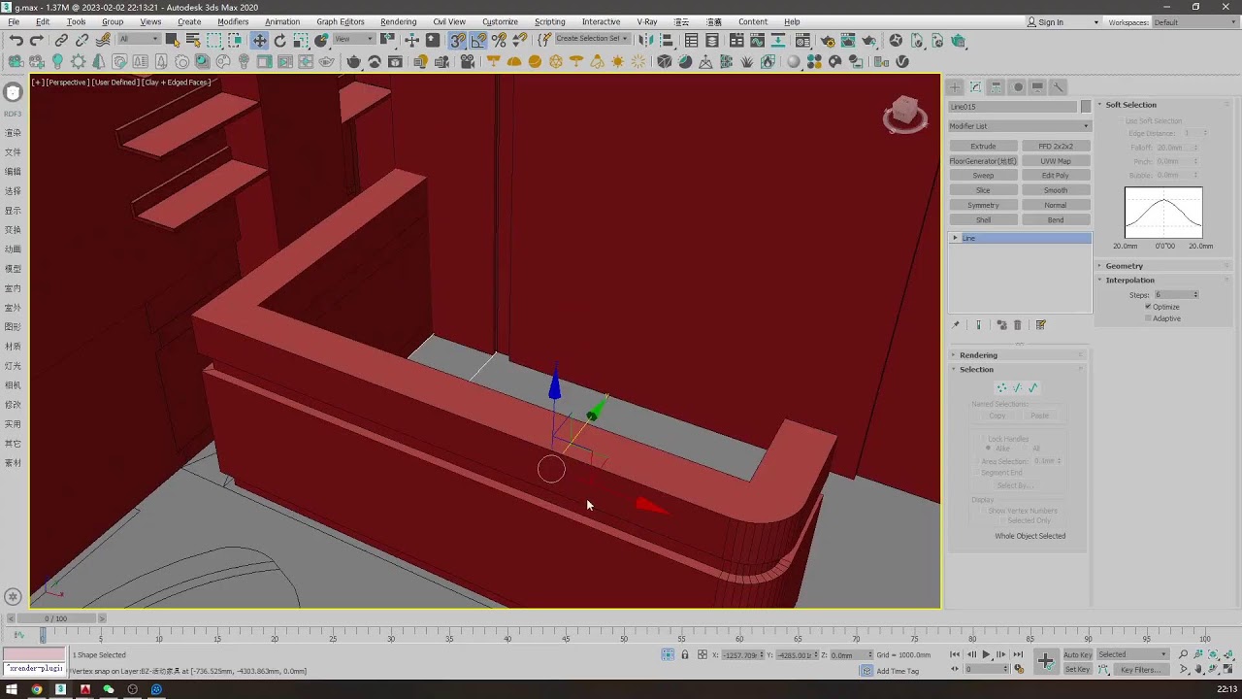Toggle the 3D Snaps button
The height and width of the screenshot is (699, 1242).
coord(457,40)
